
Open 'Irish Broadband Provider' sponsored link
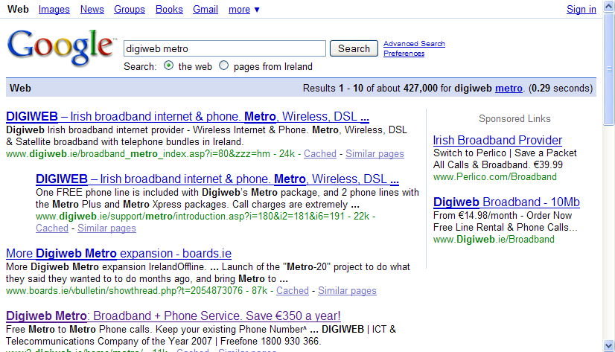497,140
